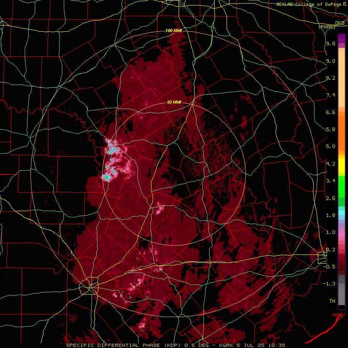
Task: Pick the solid orange color bar segment
Action: click(341, 134)
